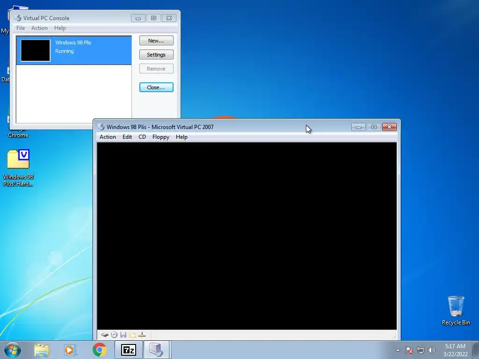
Task: Select the Recycle Bin desktop icon
Action: click(x=456, y=310)
